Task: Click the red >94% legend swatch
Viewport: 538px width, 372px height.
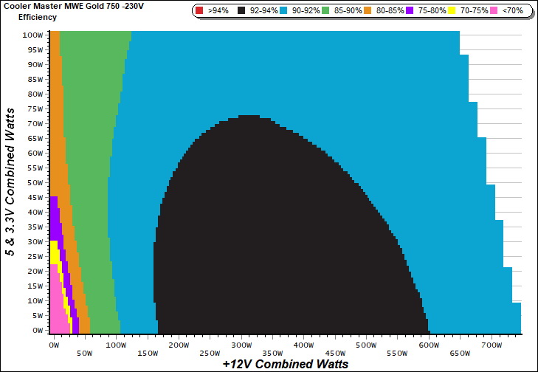Action: [x=201, y=11]
